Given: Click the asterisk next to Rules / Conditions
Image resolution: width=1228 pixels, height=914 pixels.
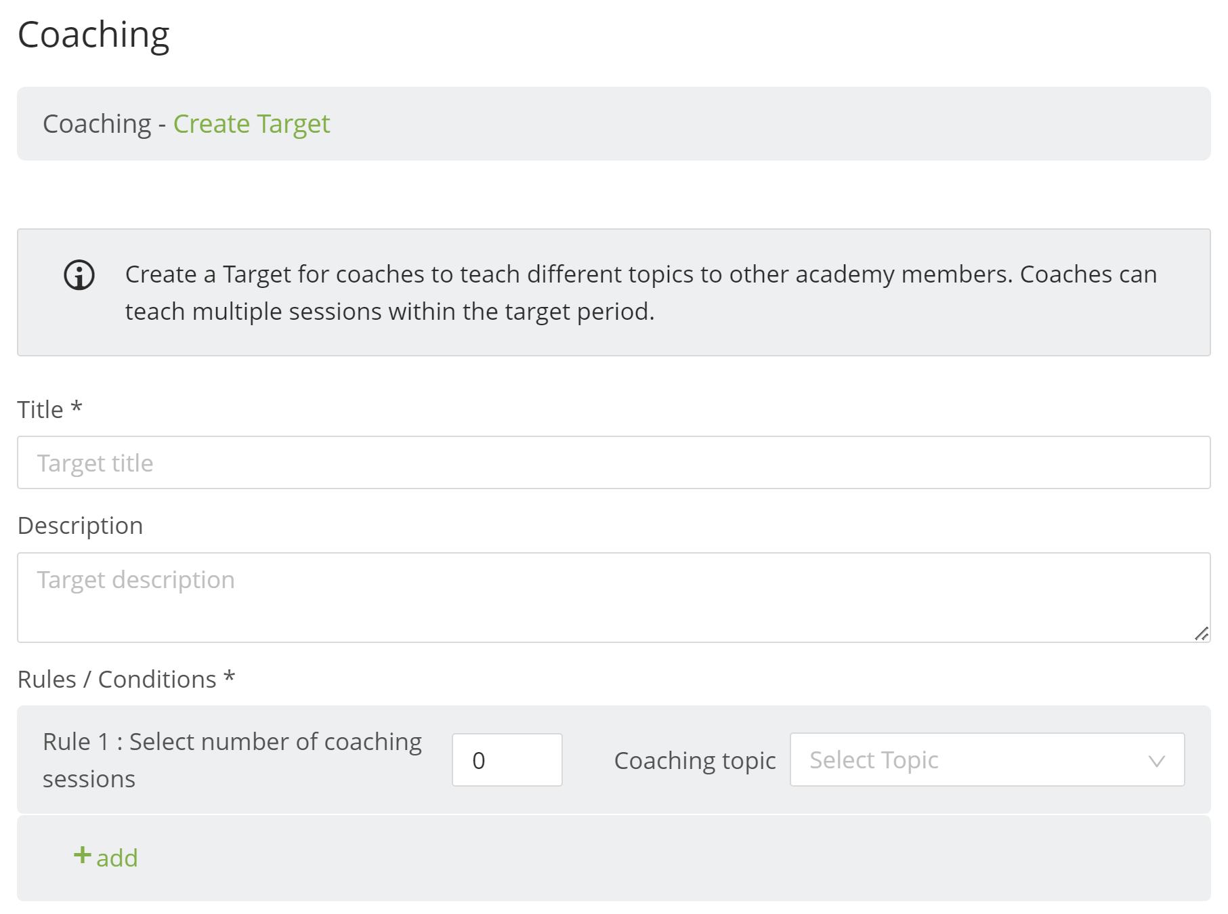Looking at the screenshot, I should (x=229, y=676).
